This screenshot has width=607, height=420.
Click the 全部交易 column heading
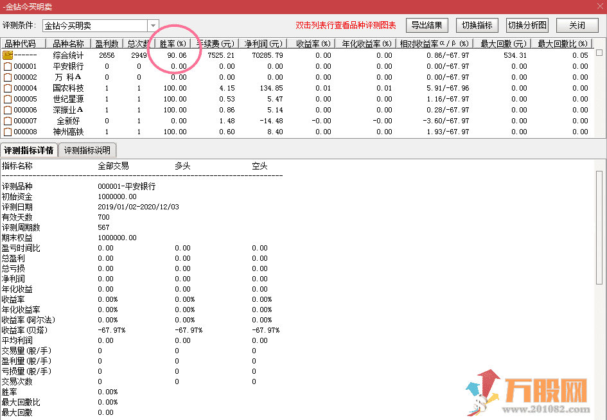[113, 166]
